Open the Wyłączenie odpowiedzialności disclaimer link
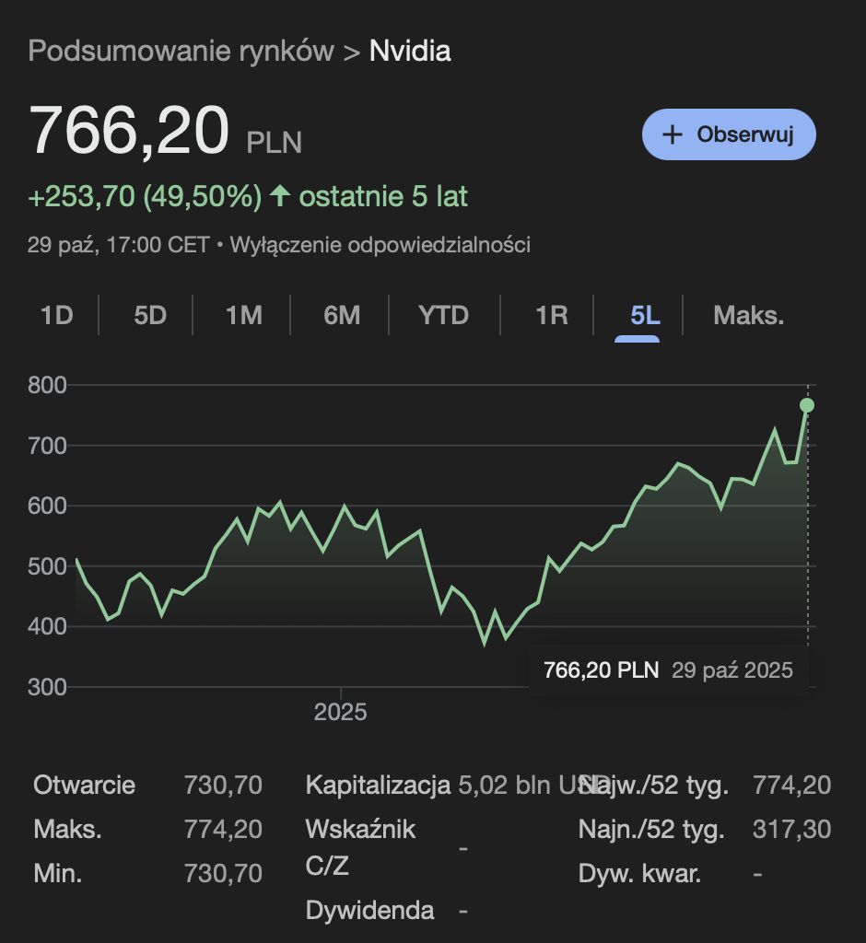Image resolution: width=866 pixels, height=943 pixels. coord(380,245)
